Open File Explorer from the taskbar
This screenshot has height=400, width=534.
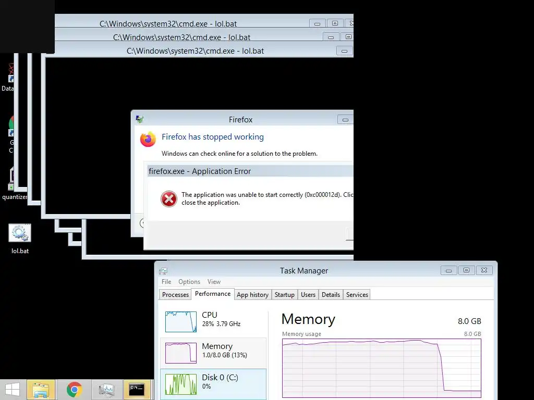pos(41,390)
